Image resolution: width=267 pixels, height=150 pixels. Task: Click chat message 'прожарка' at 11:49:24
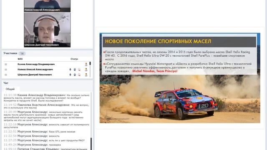click(32, 145)
